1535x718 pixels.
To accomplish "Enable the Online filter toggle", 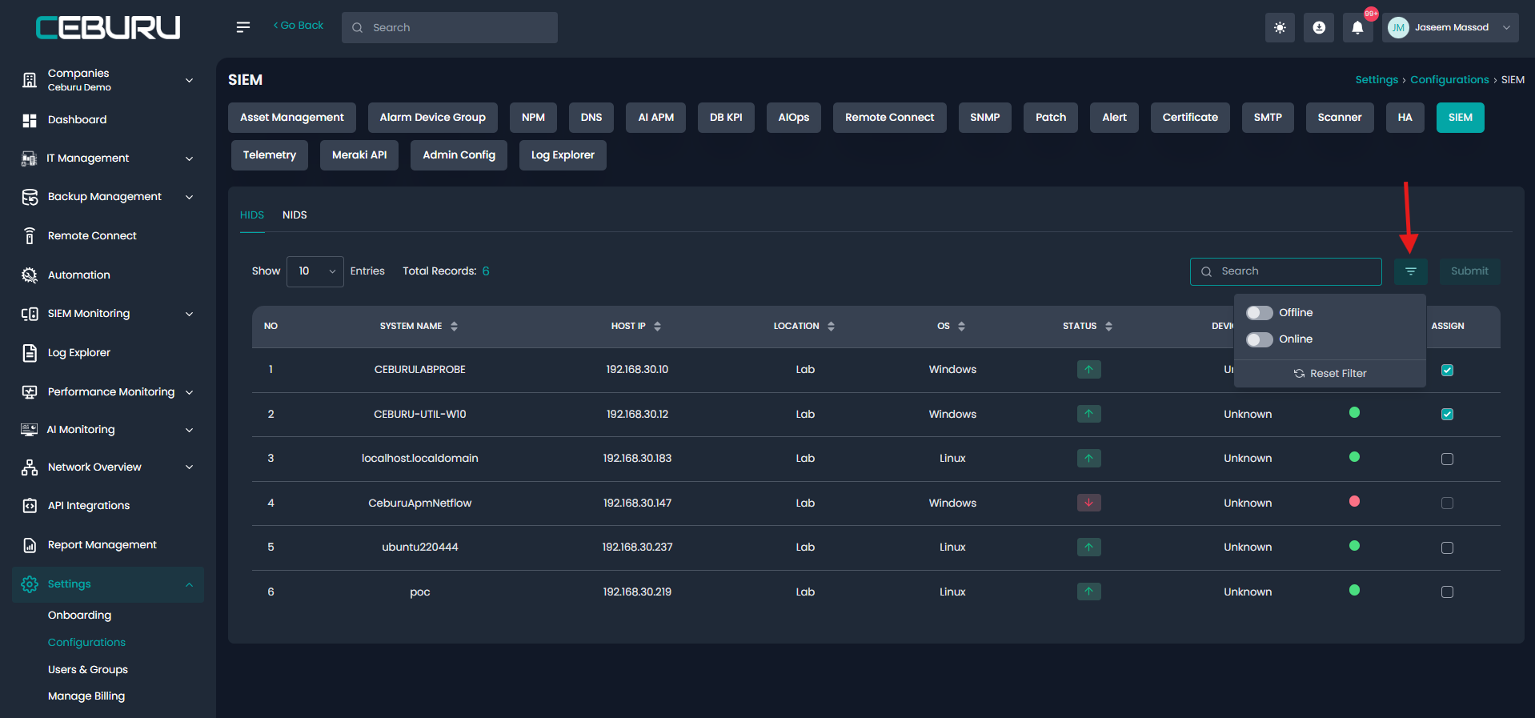I will pos(1259,339).
